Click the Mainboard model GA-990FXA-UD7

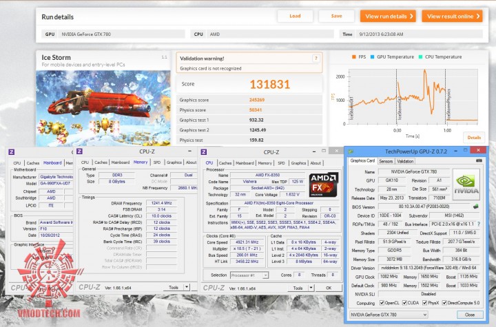click(x=56, y=183)
